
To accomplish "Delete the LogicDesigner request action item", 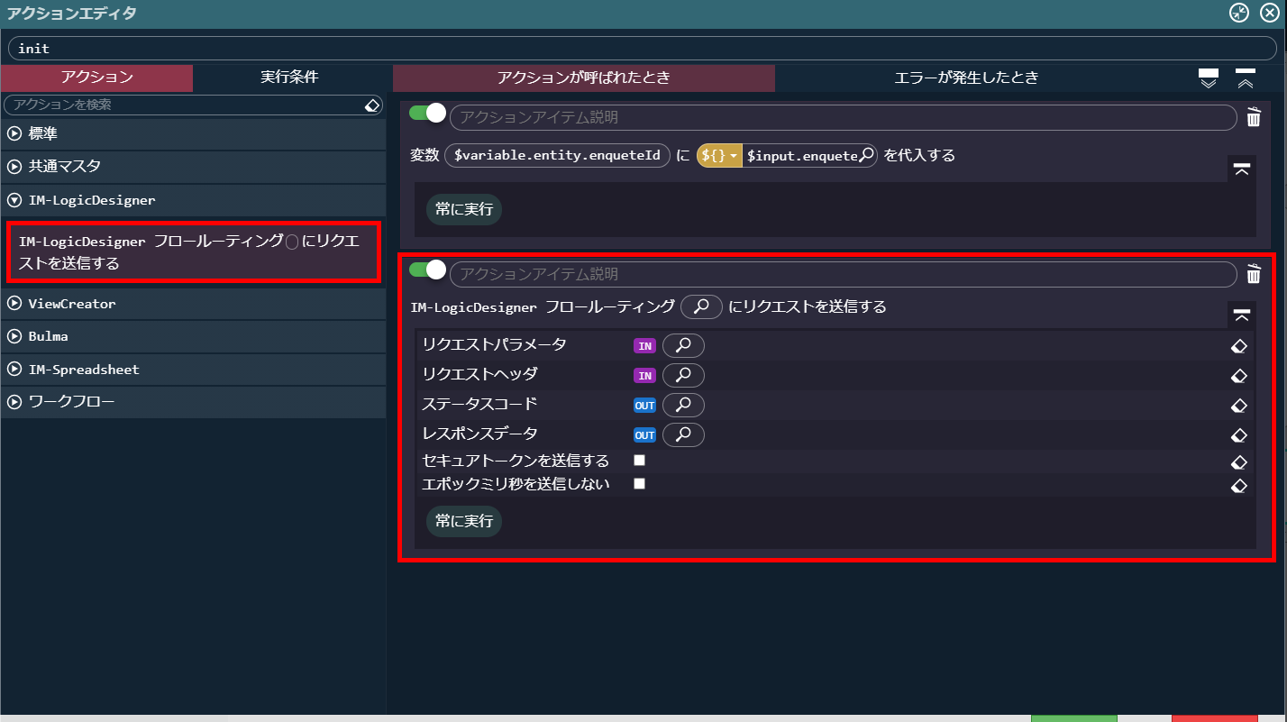I will click(x=1254, y=274).
